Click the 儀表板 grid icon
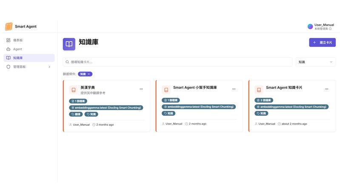This screenshot has width=340, height=193. [x=8, y=40]
